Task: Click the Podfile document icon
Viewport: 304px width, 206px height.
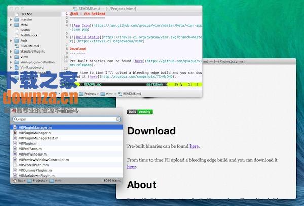Action: click(x=17, y=30)
